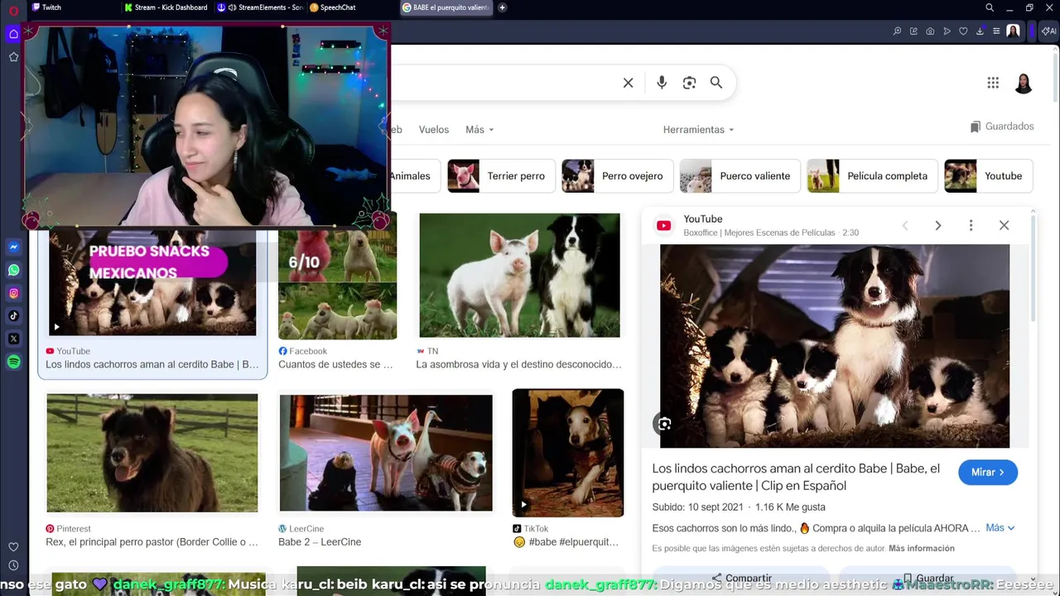Open the Google account avatar
The width and height of the screenshot is (1060, 596).
1024,83
